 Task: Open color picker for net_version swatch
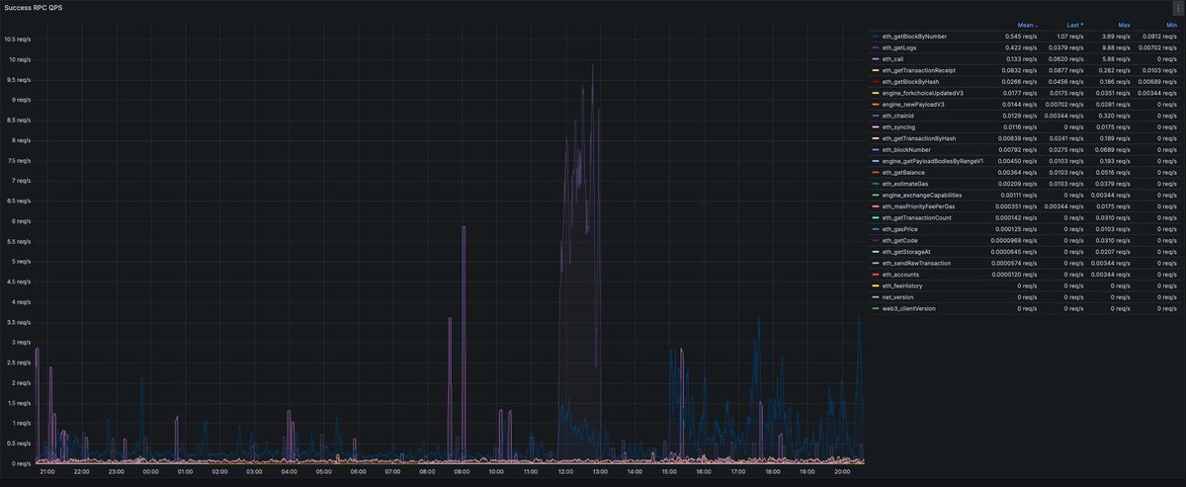pos(876,297)
